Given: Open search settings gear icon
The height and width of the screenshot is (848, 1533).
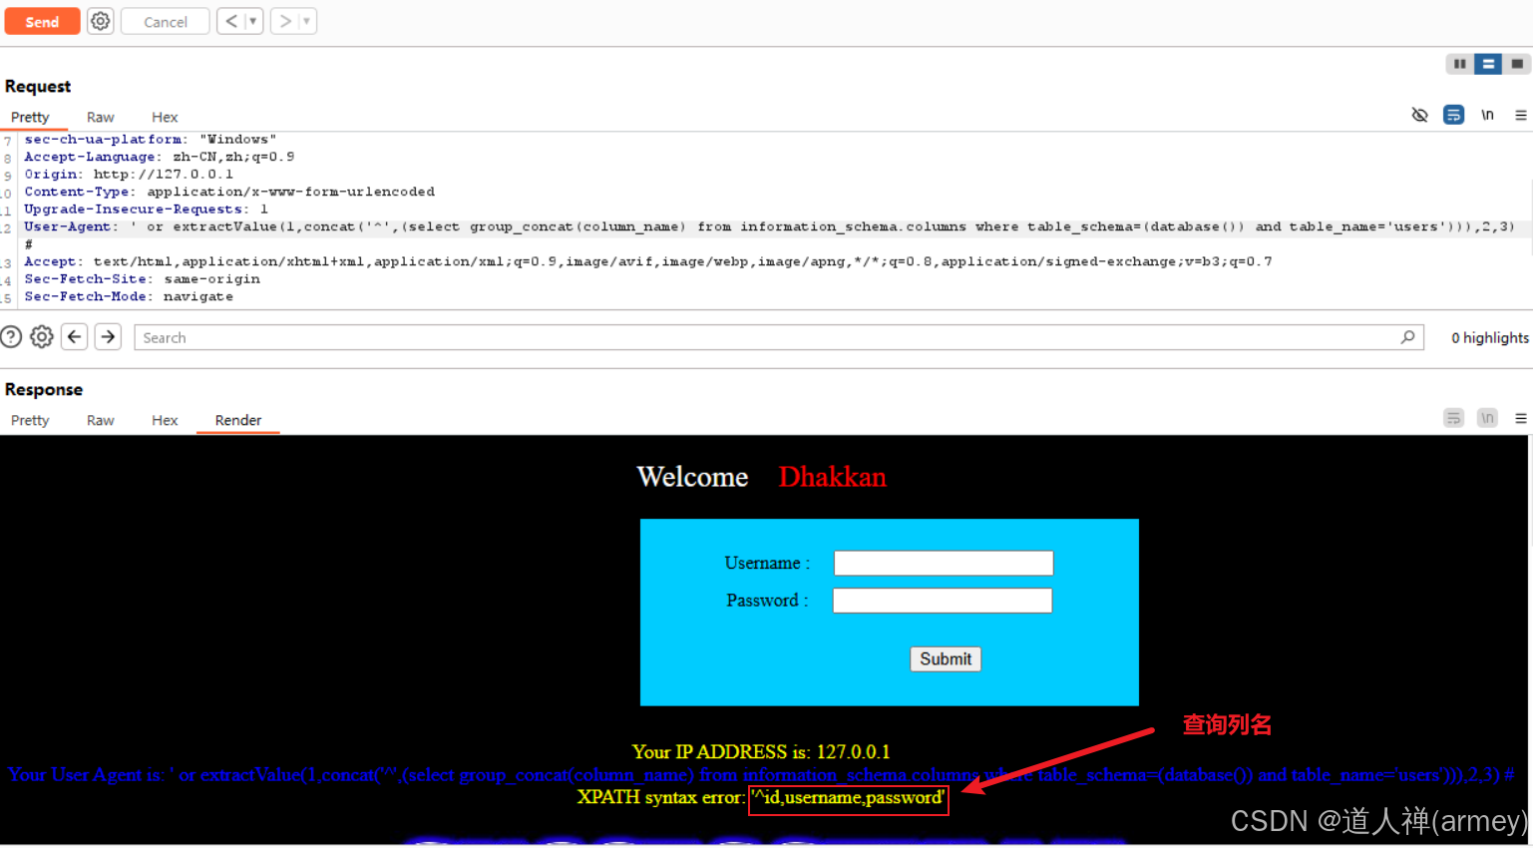Looking at the screenshot, I should tap(42, 337).
